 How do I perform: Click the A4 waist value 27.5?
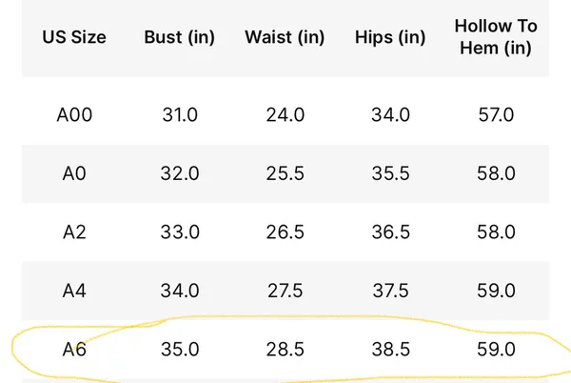[x=285, y=291]
